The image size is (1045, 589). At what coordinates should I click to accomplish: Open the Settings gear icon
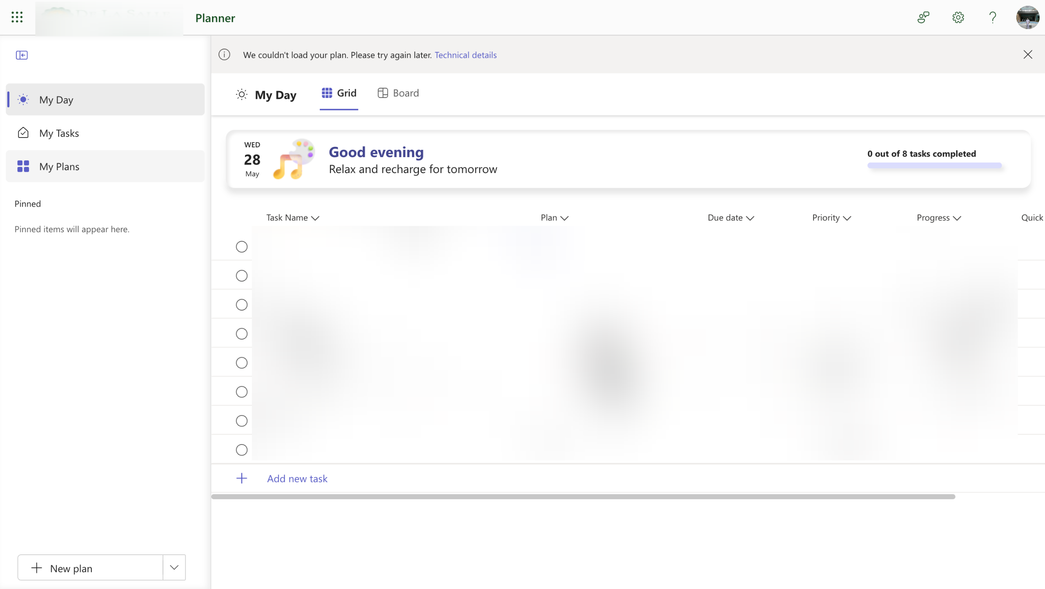(x=958, y=18)
